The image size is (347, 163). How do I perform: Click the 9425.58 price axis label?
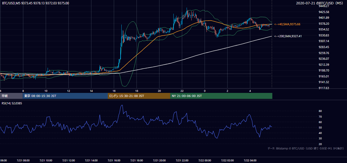point(324,12)
